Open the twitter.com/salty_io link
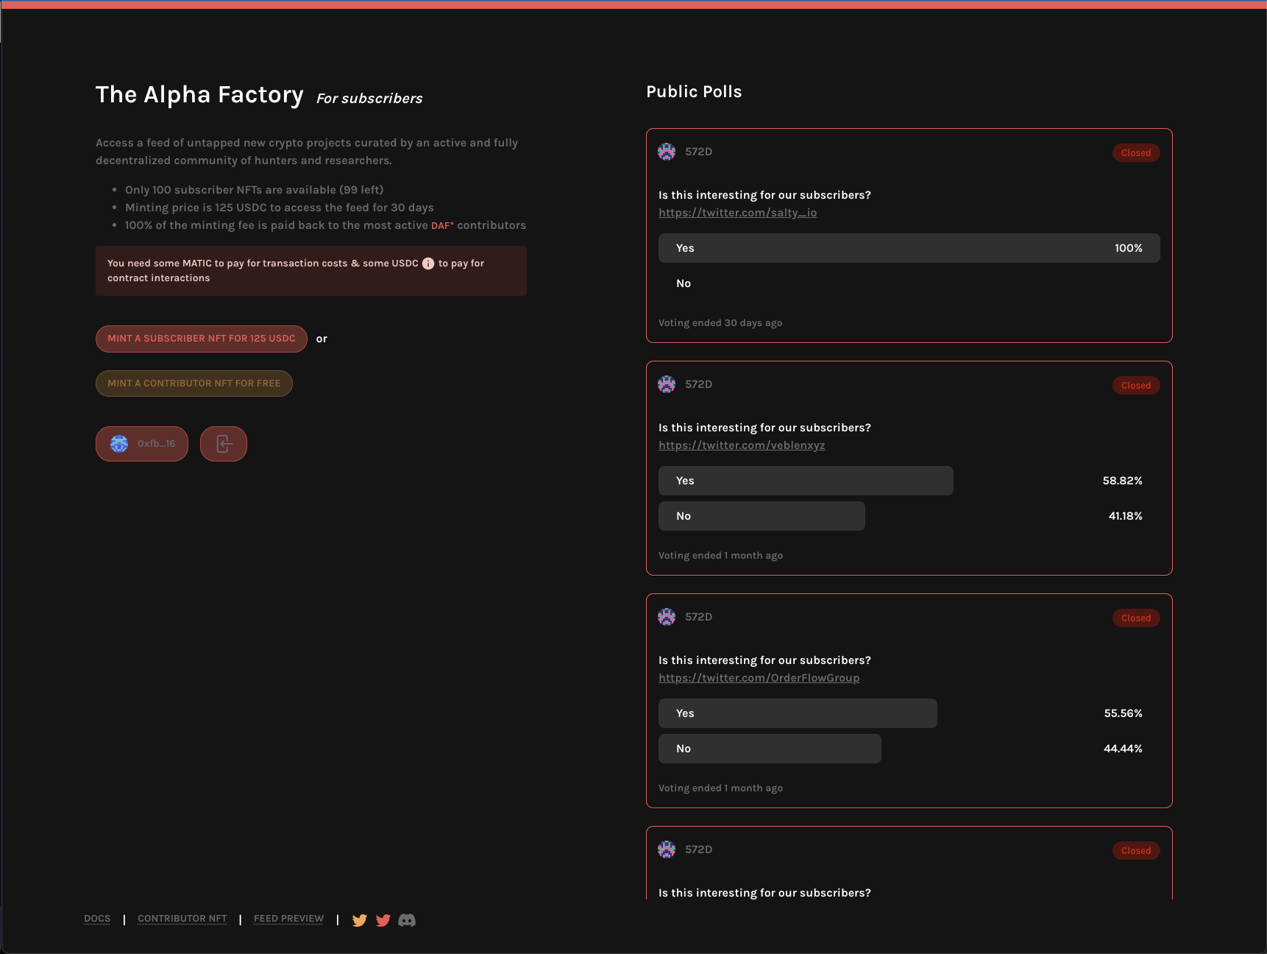The width and height of the screenshot is (1267, 954). (x=737, y=213)
